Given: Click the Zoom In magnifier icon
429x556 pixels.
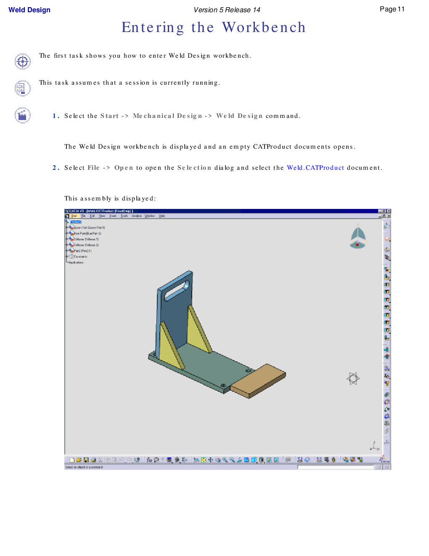Looking at the screenshot, I should (225, 460).
